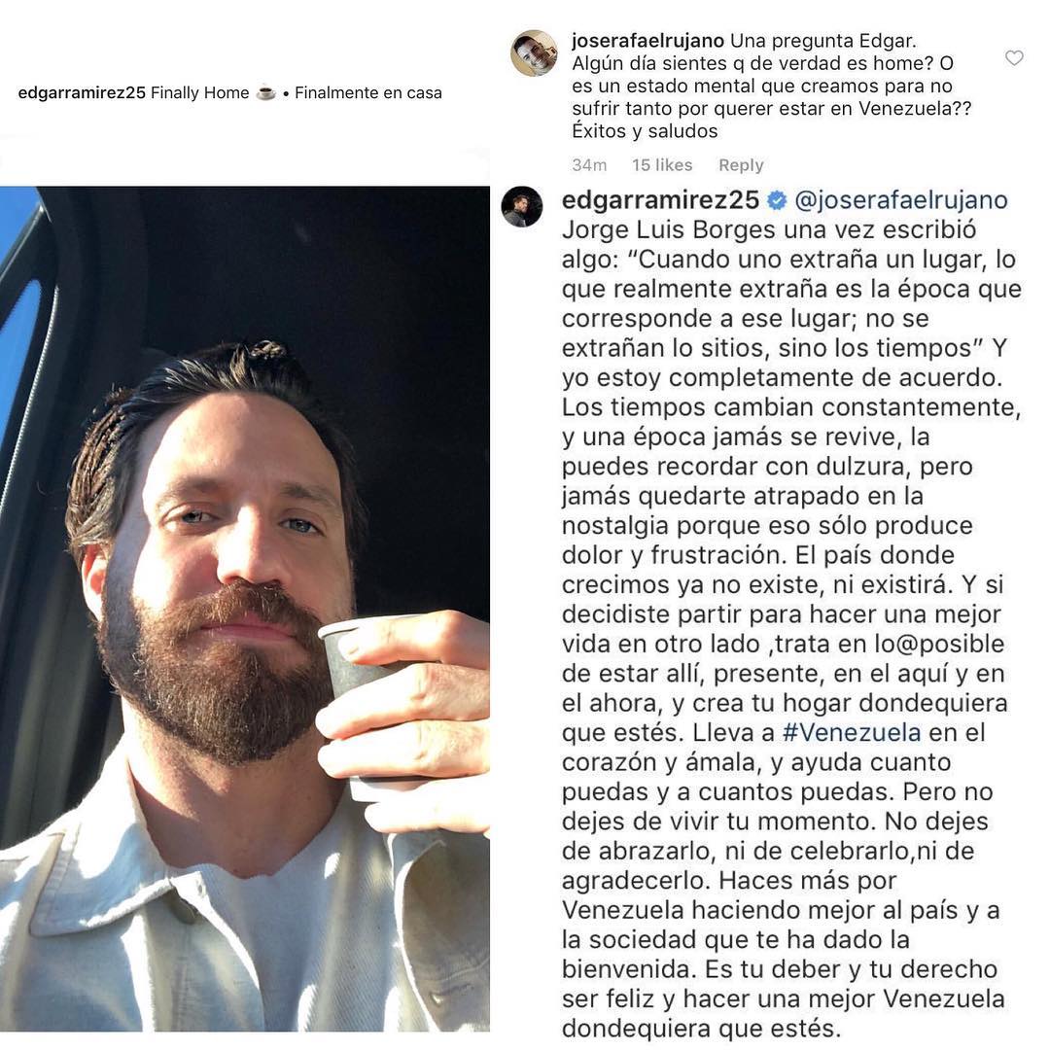Screen dimensions: 1050x1050
Task: Open joserafaelrujano username in the comment
Action: click(647, 41)
